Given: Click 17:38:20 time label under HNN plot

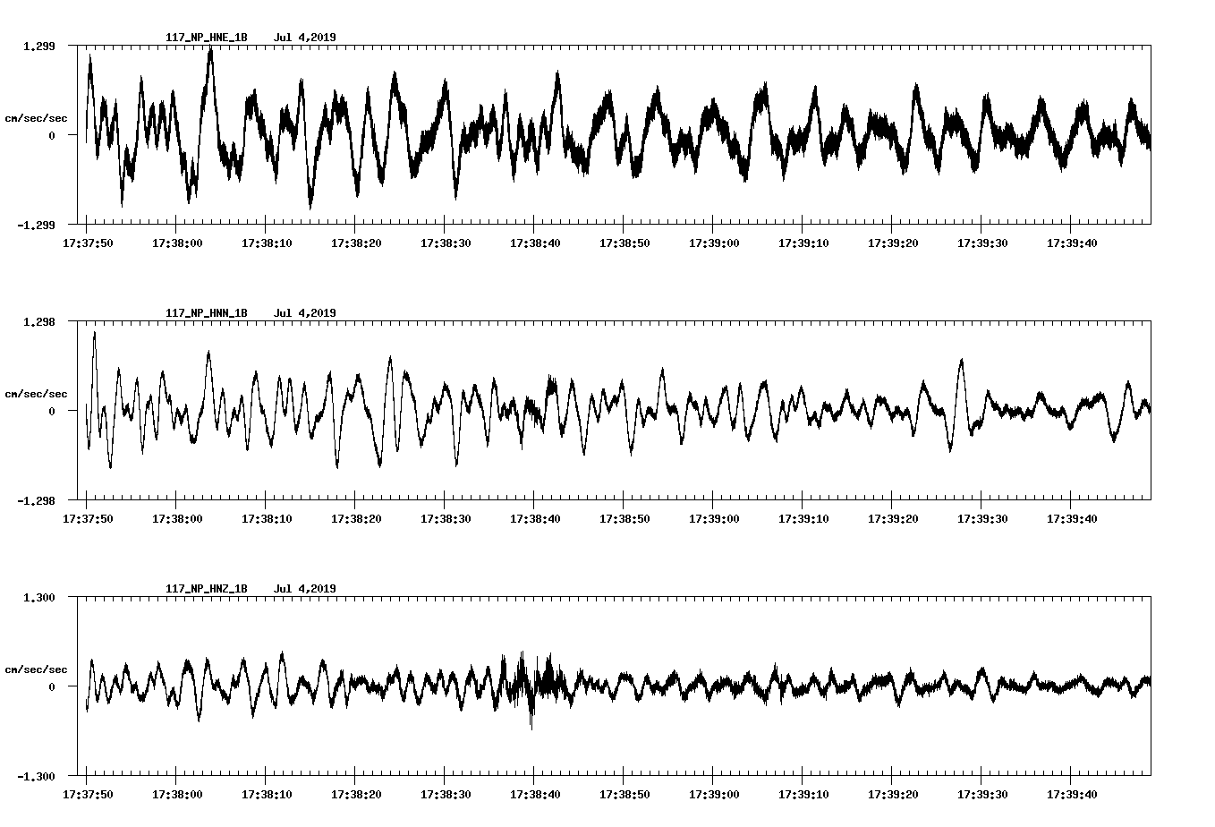Looking at the screenshot, I should point(355,518).
